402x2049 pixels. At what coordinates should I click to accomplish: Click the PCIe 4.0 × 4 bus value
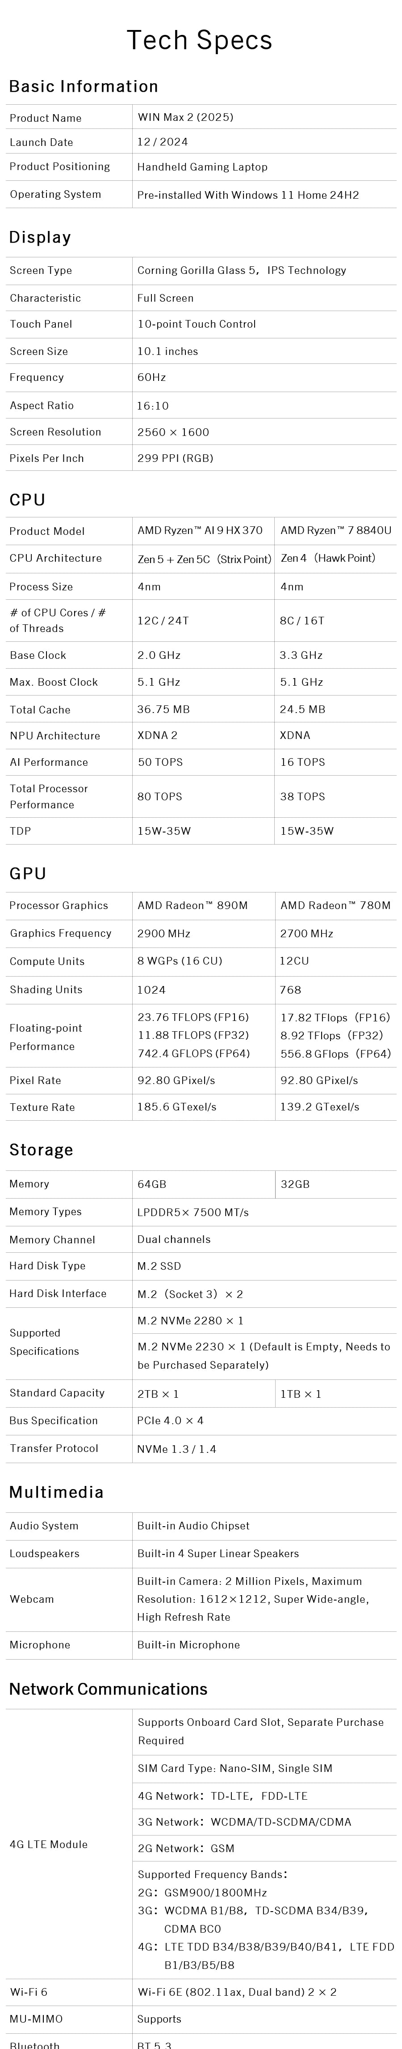[x=170, y=1421]
